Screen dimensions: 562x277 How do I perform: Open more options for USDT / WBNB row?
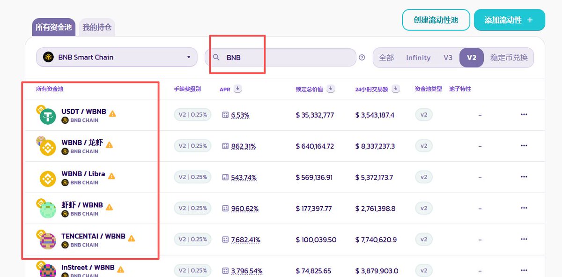coord(524,115)
